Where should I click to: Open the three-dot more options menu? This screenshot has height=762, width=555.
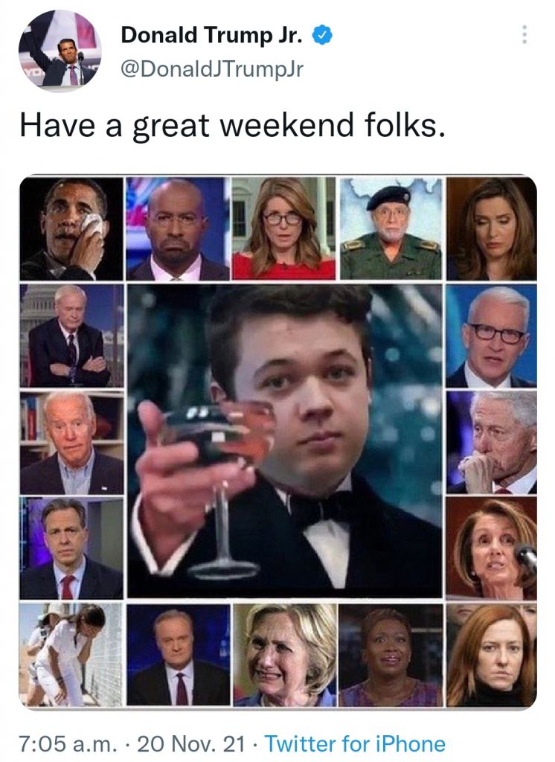click(524, 35)
